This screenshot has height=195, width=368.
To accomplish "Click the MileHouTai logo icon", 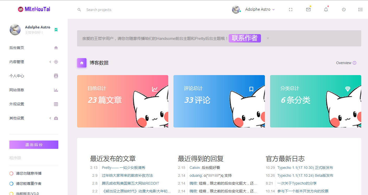I will pyautogui.click(x=21, y=9).
